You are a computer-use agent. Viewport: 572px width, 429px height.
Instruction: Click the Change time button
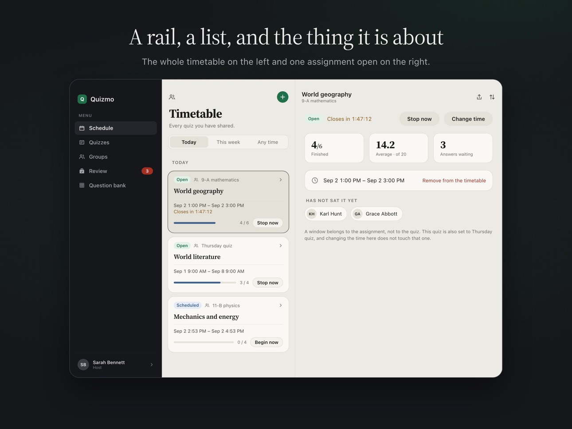pos(468,119)
